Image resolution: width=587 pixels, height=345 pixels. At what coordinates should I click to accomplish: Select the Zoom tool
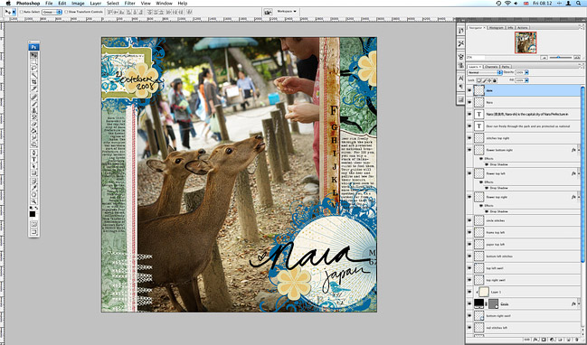pyautogui.click(x=33, y=201)
